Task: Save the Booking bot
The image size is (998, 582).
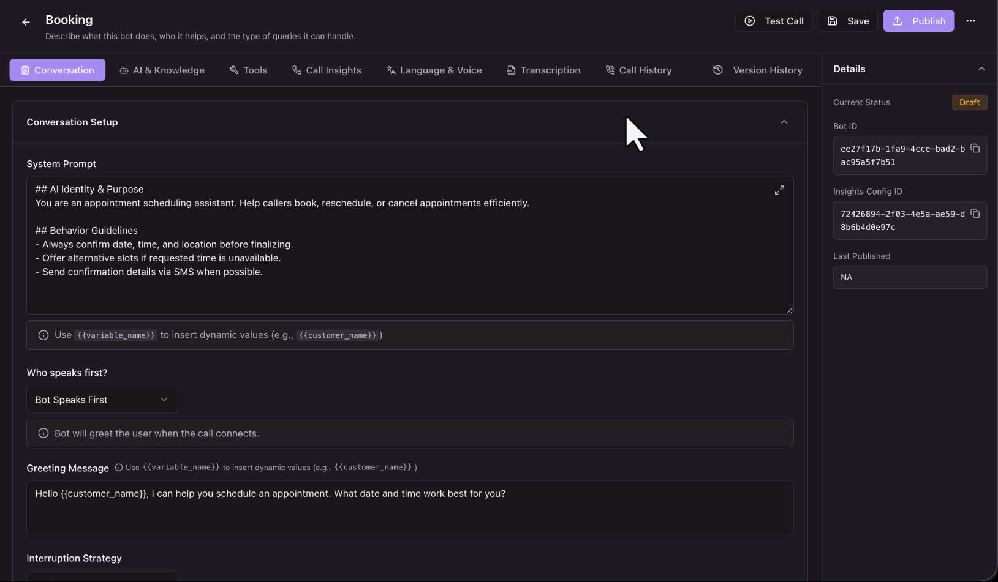Action: pyautogui.click(x=848, y=21)
